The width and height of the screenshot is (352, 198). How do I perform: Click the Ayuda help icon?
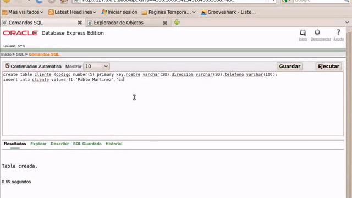pyautogui.click(x=339, y=35)
